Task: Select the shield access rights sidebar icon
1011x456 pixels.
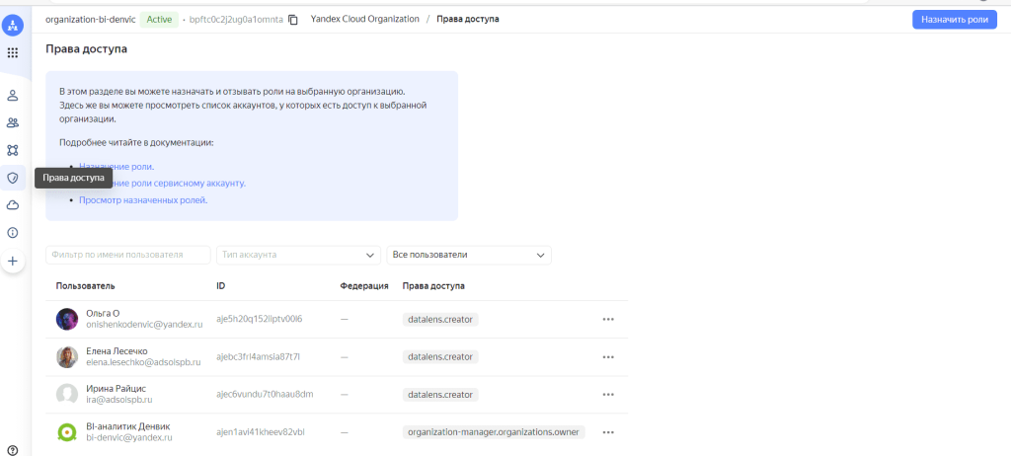Action: click(13, 178)
